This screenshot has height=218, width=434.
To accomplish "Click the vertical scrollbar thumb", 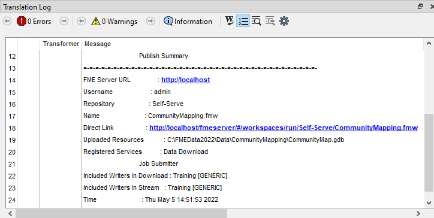I will click(429, 152).
